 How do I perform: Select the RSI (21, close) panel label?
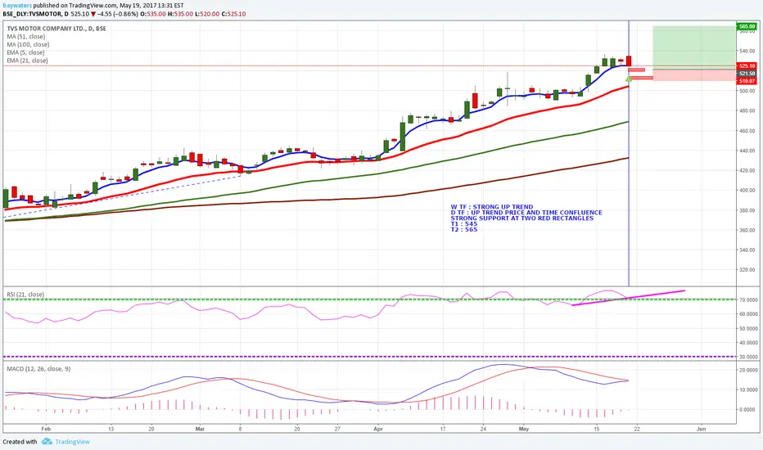pos(25,295)
